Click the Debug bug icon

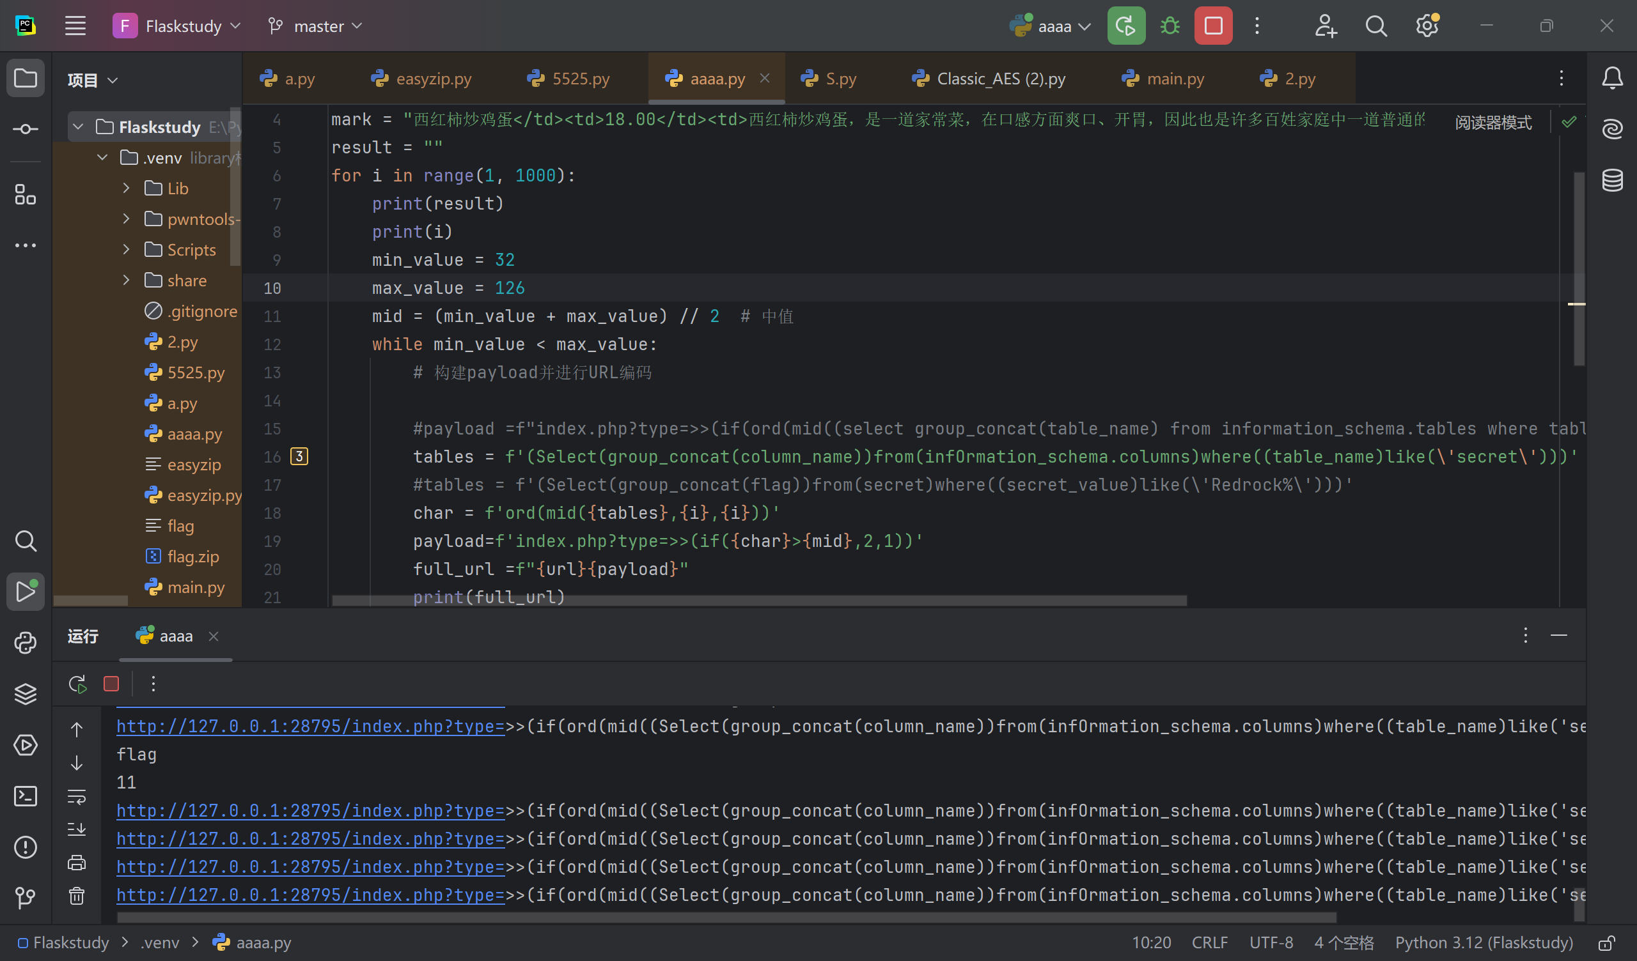pyautogui.click(x=1170, y=26)
